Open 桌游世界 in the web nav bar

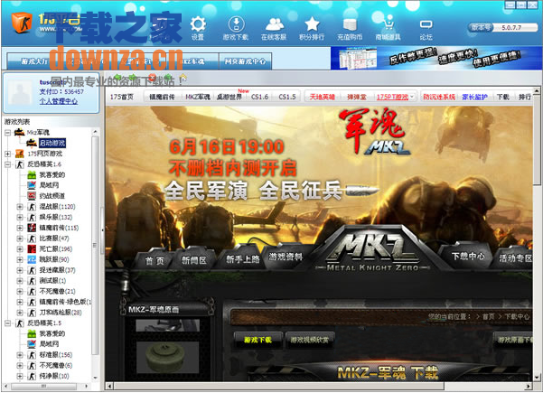pos(229,97)
